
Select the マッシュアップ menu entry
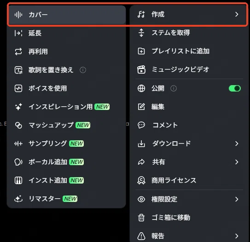tap(66, 125)
